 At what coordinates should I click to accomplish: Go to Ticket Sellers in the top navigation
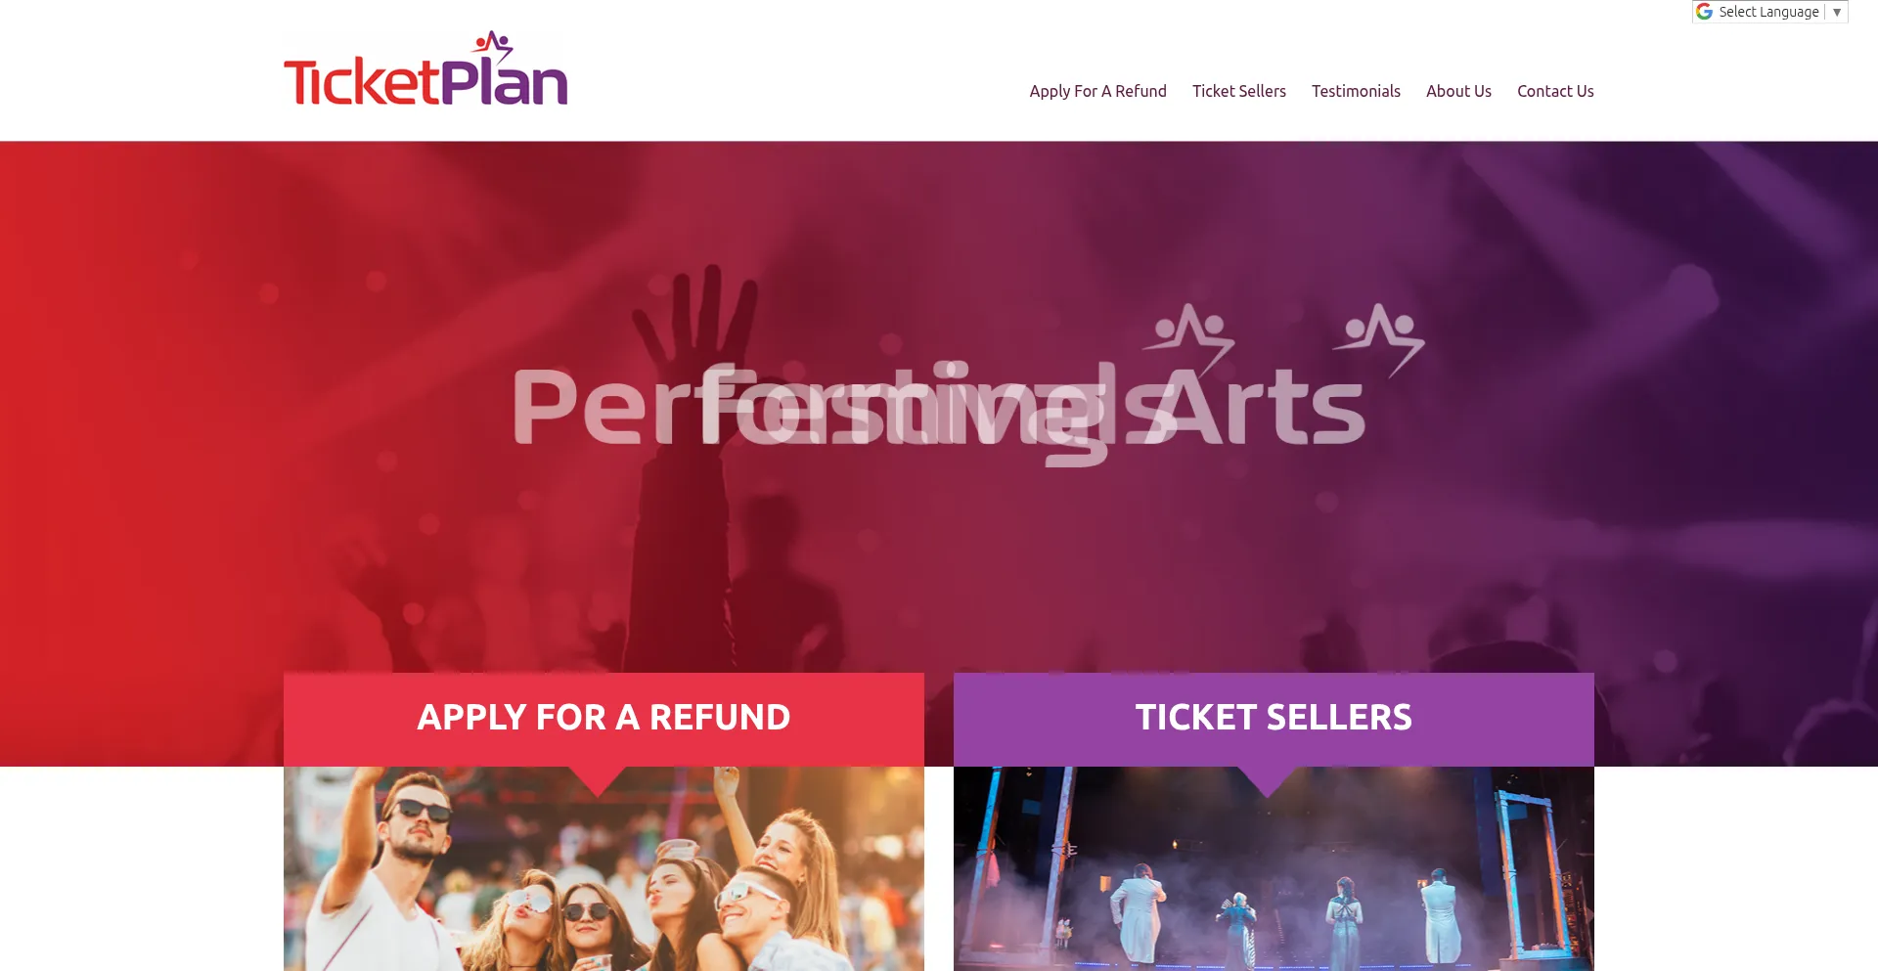click(1238, 91)
